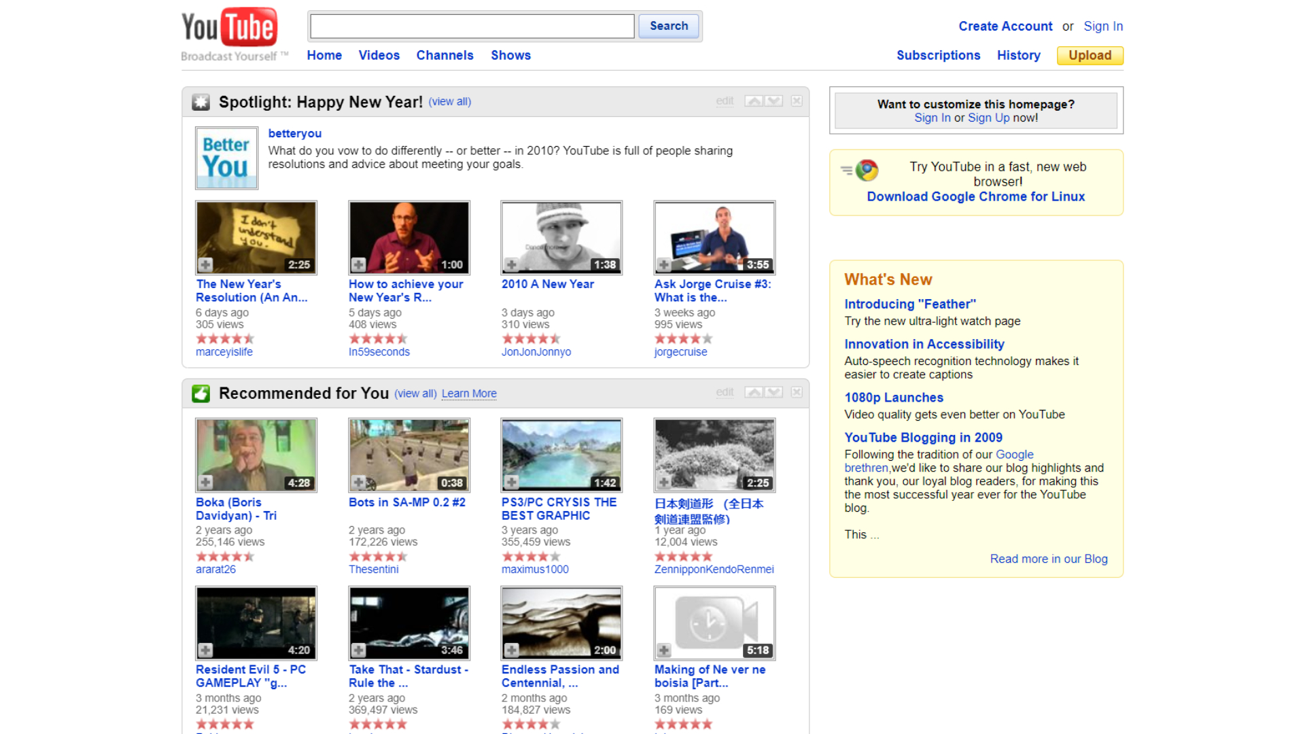Add 'Take That - Stardust' video to queue
The width and height of the screenshot is (1305, 734).
pyautogui.click(x=358, y=650)
